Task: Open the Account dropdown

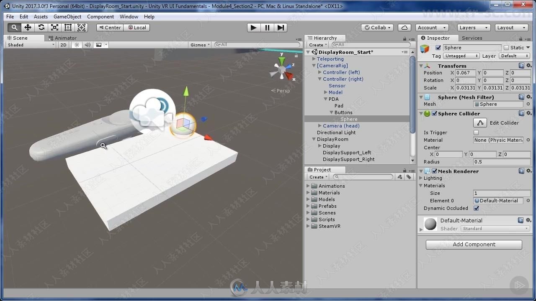Action: 432,28
